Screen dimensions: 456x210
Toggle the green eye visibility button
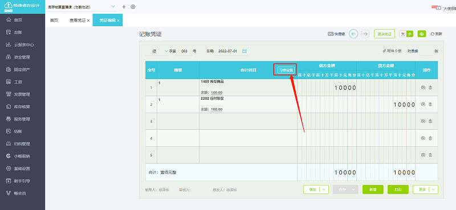(422, 34)
